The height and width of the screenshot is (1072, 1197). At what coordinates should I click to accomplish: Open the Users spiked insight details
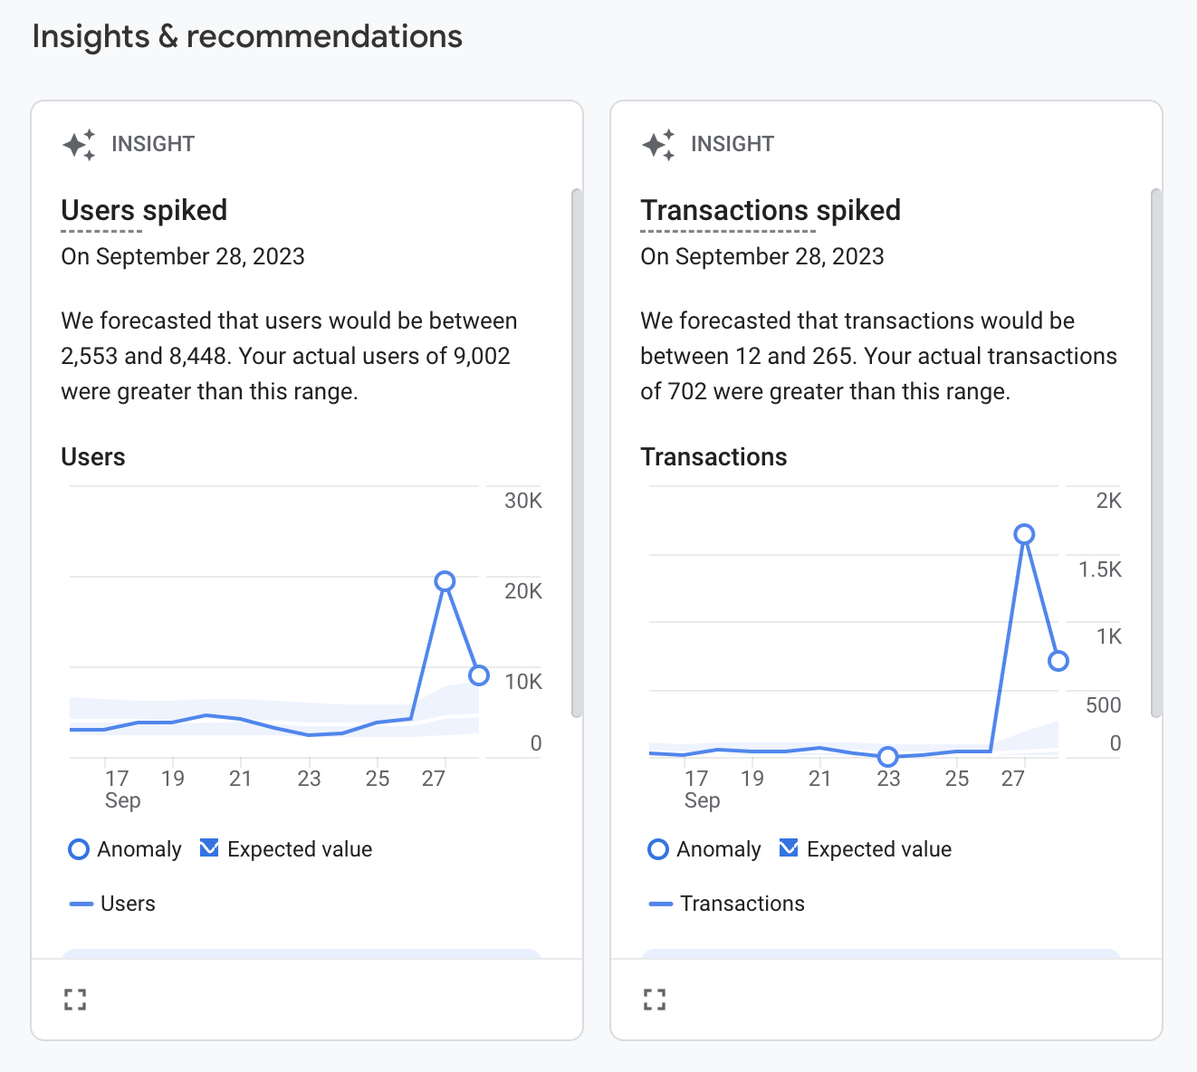(x=144, y=210)
